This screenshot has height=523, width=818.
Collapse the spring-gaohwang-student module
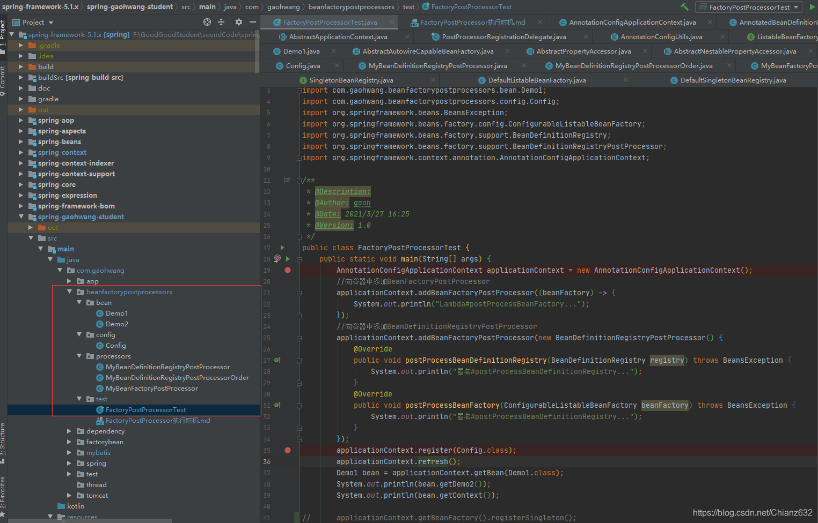21,216
